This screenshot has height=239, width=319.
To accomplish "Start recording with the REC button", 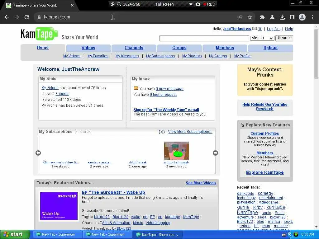I will (x=209, y=4).
